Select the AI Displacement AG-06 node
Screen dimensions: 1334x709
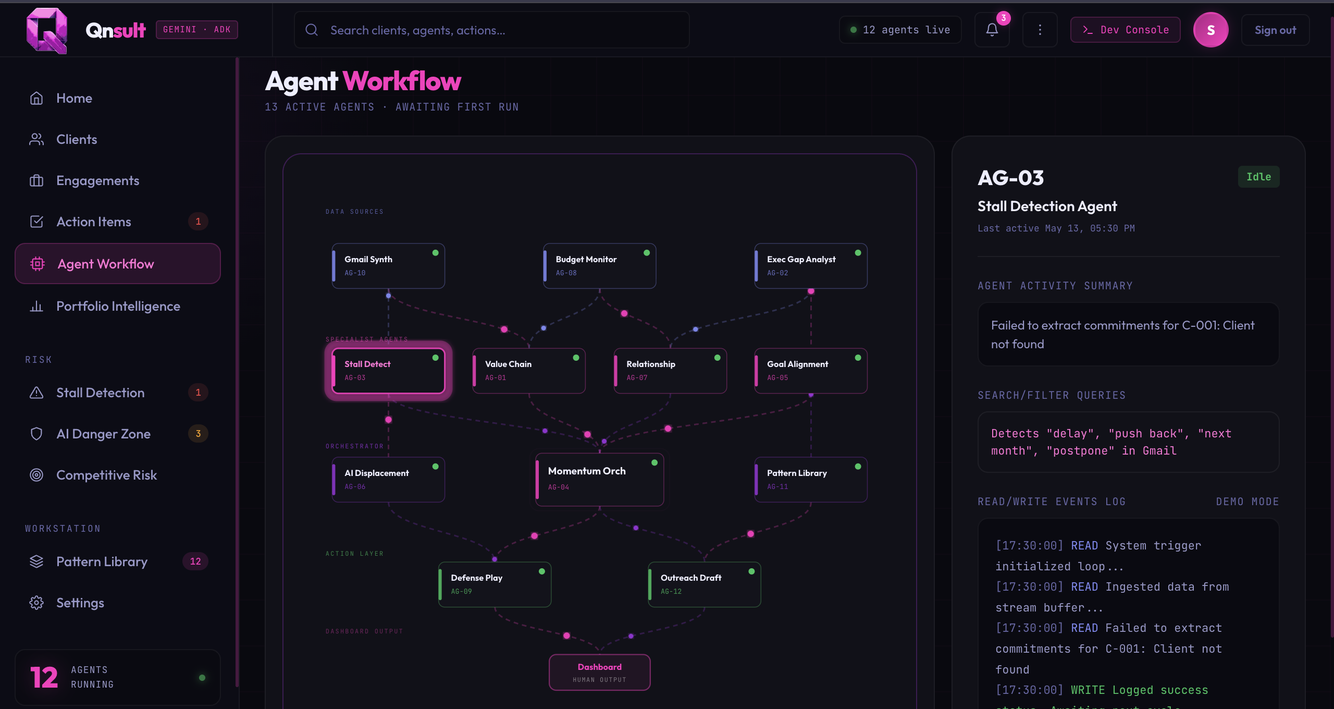click(x=388, y=480)
